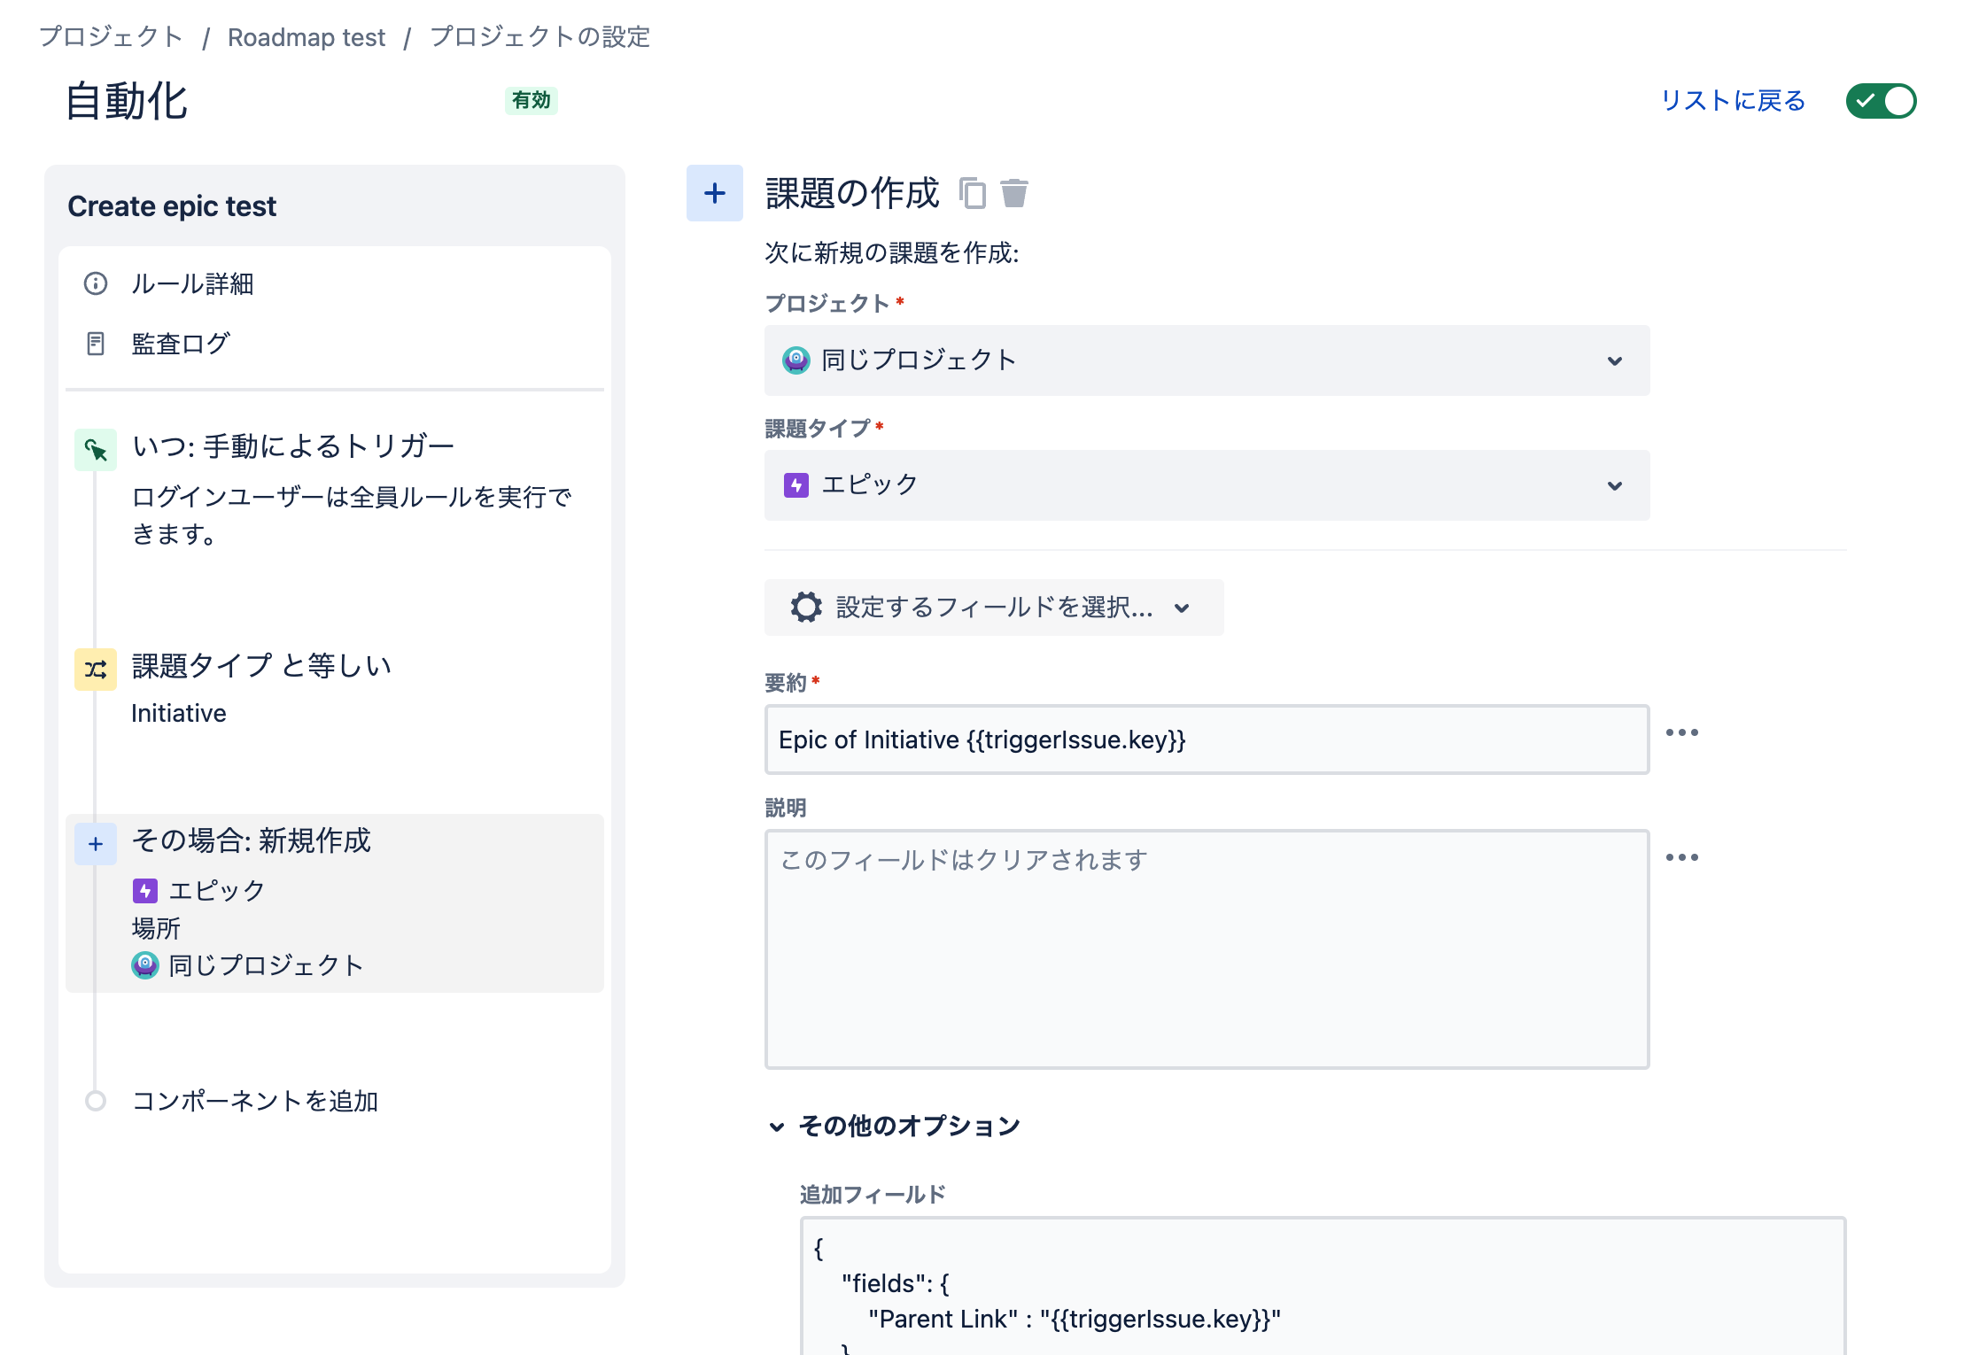
Task: Delete the component with trash icon
Action: tap(1014, 193)
